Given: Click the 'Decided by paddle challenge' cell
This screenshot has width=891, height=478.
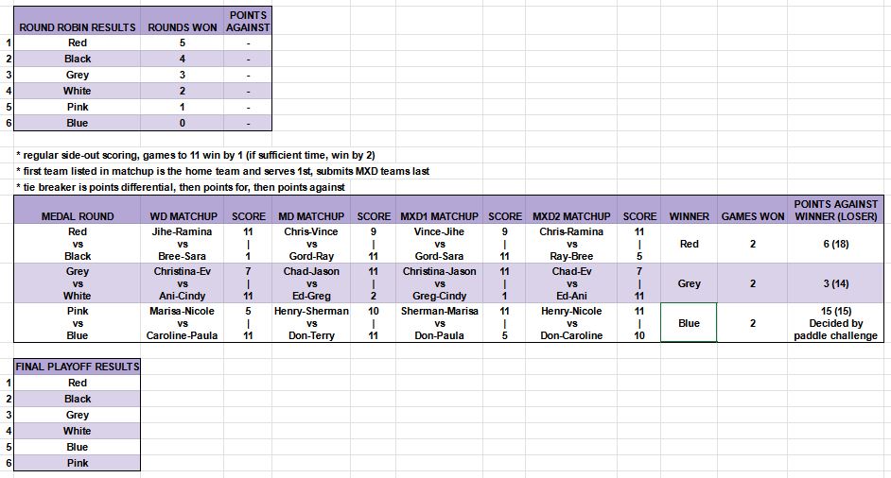Looking at the screenshot, I should [x=835, y=322].
